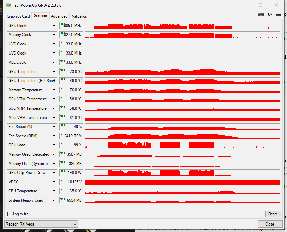Expand the Fan Speed (%) dropdown
This screenshot has height=232, width=287.
pyautogui.click(x=54, y=127)
